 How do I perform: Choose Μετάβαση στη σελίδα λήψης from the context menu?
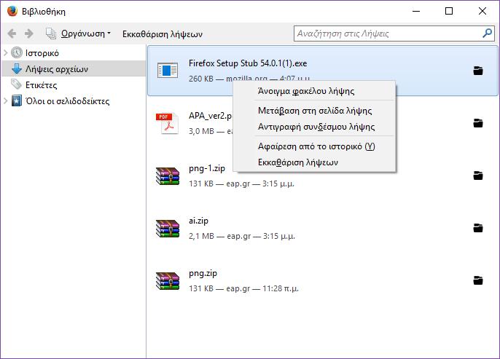[314, 111]
